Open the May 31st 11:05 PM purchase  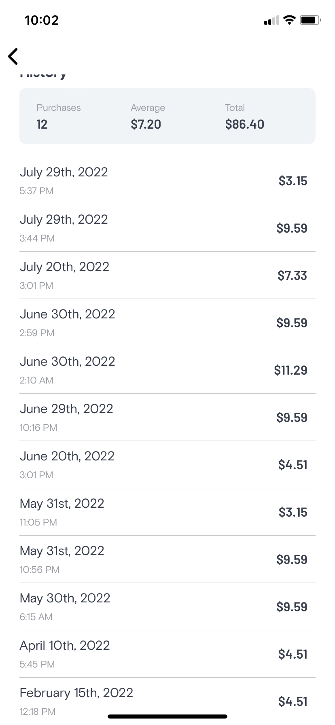pos(167,512)
